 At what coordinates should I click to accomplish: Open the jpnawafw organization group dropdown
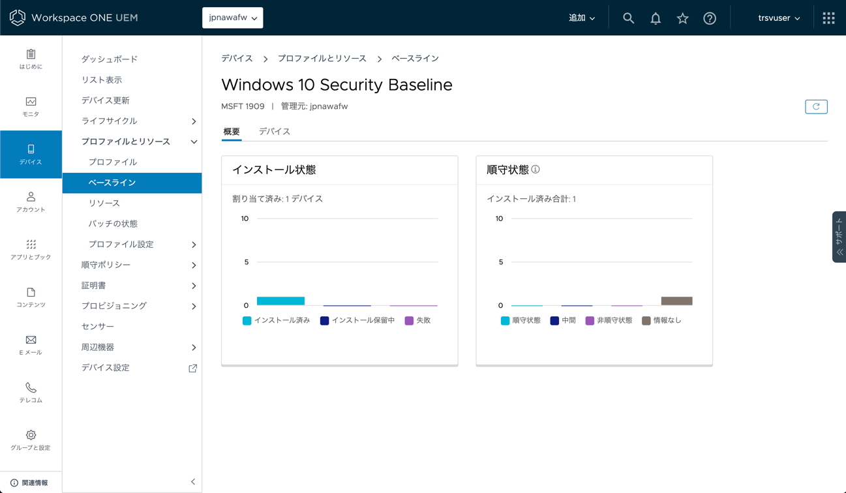point(233,18)
